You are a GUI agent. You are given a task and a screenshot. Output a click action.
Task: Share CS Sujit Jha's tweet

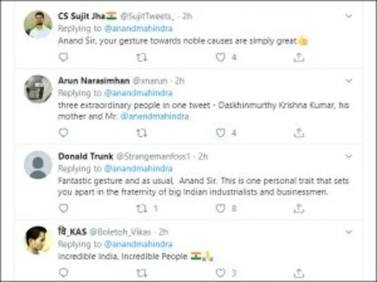299,57
